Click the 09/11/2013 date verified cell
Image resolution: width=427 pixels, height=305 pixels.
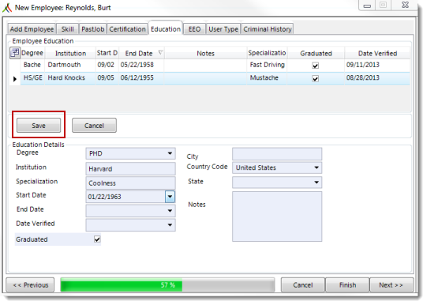377,65
